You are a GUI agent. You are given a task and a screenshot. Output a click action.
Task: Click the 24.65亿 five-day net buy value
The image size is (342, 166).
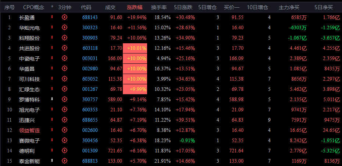(331, 130)
